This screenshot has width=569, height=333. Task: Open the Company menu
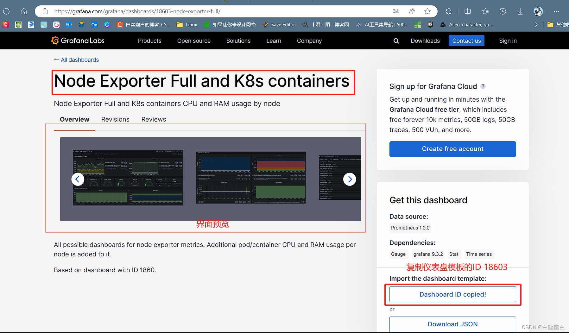click(309, 41)
